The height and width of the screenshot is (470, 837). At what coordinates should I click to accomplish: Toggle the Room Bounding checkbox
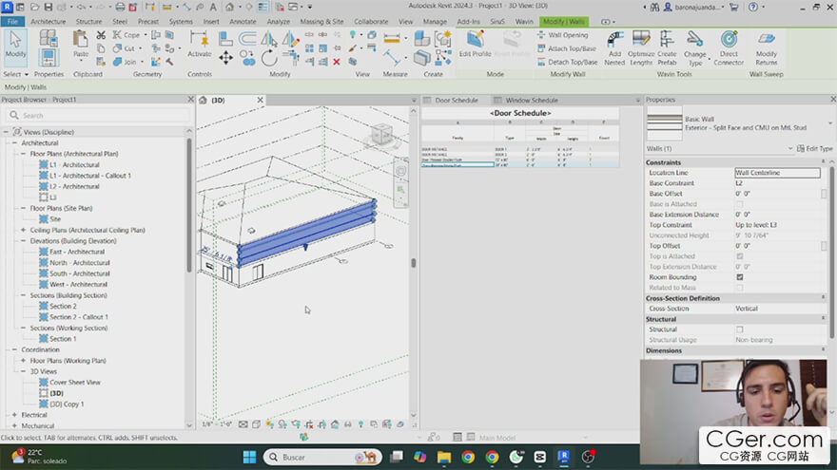[x=739, y=277]
